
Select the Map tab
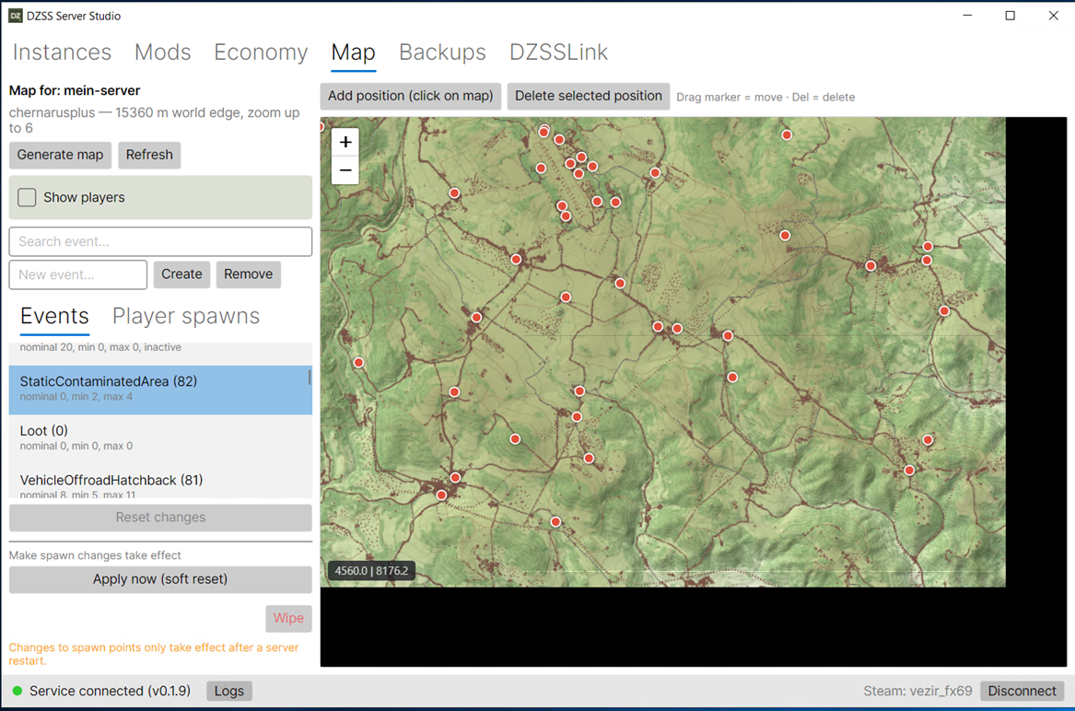point(353,52)
